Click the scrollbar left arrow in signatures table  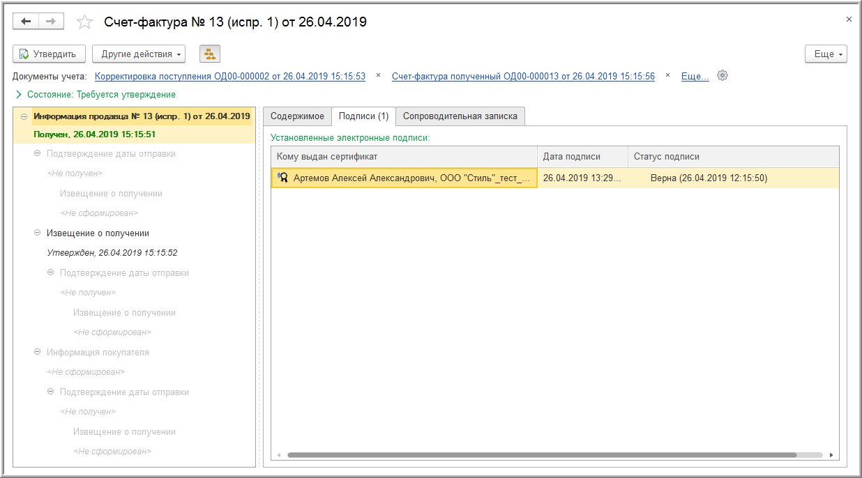coord(278,455)
